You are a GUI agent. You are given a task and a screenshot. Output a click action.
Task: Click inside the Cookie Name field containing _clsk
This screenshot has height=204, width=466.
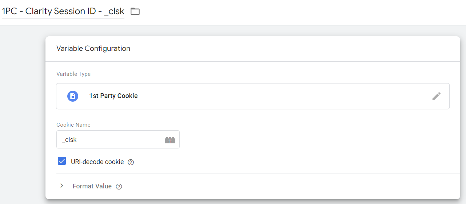pyautogui.click(x=108, y=140)
